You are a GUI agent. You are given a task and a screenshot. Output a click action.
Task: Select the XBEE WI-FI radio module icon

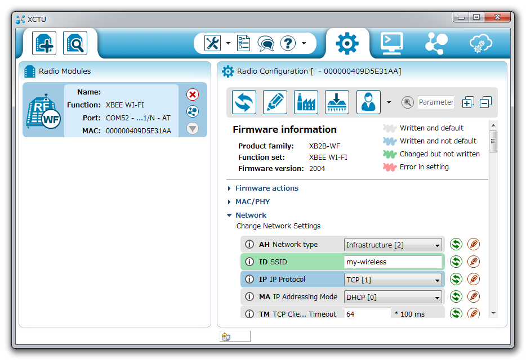tap(43, 111)
